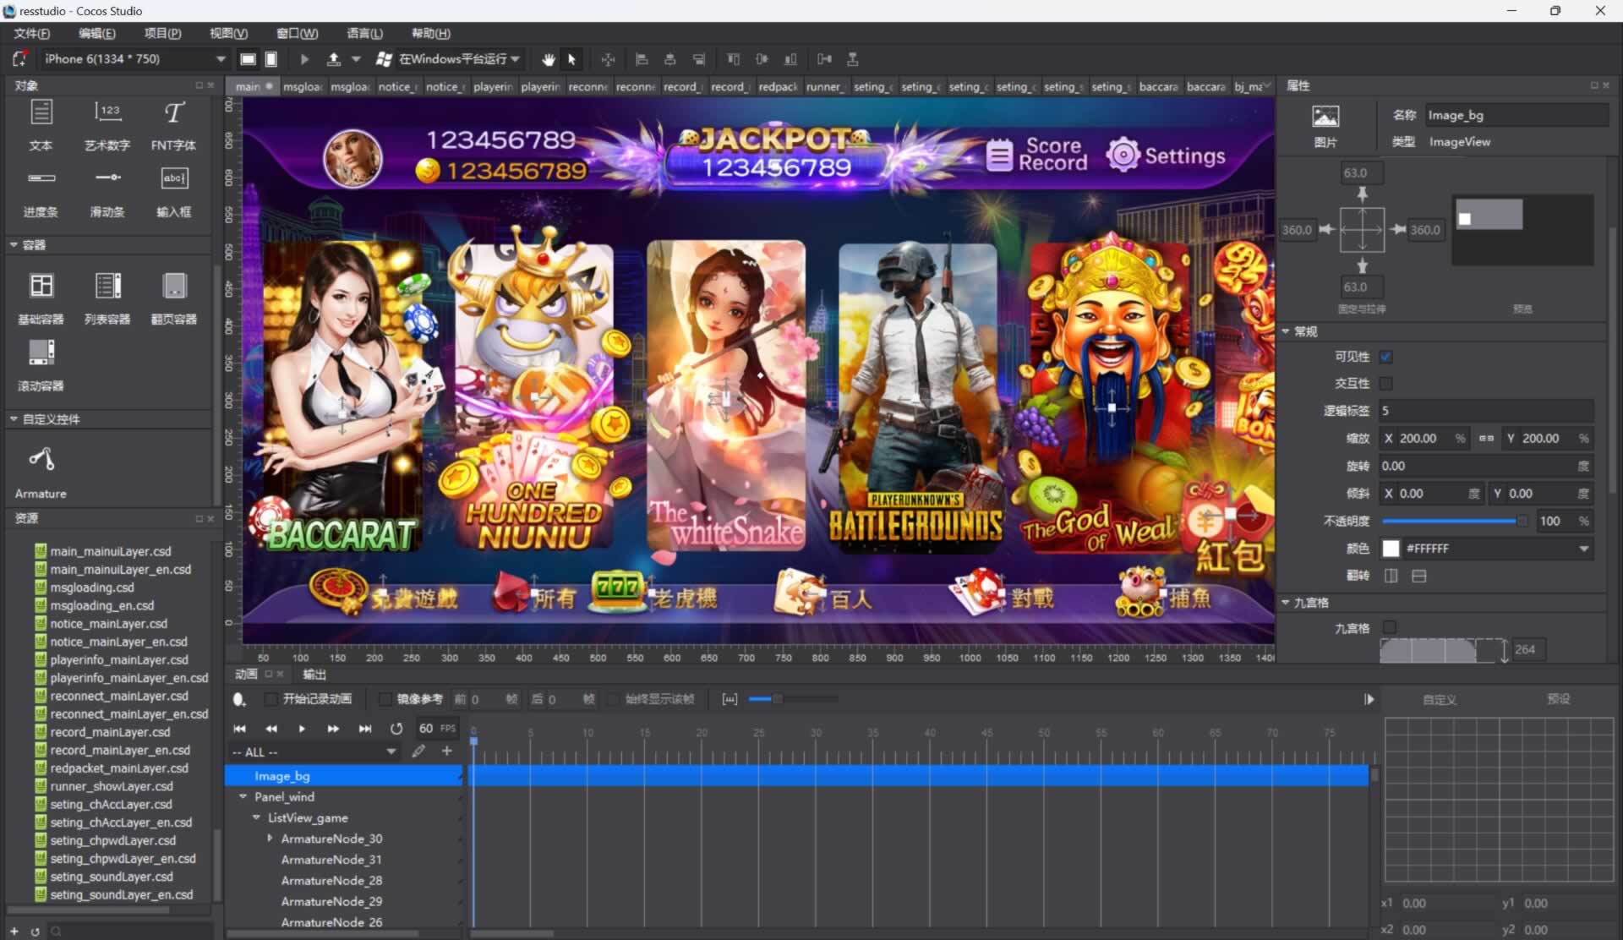
Task: Click the toolbar play preview button
Action: [x=304, y=59]
